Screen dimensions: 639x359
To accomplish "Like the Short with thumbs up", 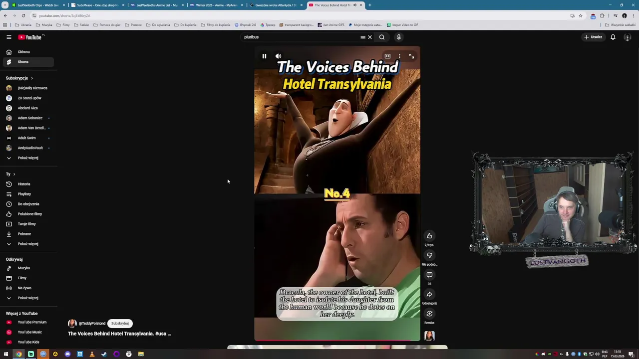I will coord(429,235).
